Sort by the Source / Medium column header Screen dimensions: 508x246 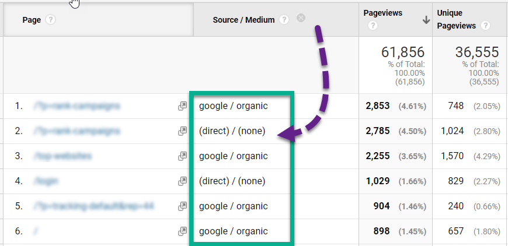pyautogui.click(x=243, y=20)
